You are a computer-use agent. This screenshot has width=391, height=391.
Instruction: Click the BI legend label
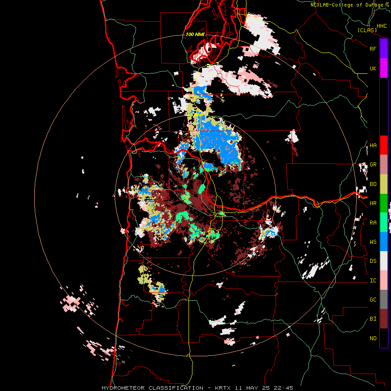pos(373,319)
